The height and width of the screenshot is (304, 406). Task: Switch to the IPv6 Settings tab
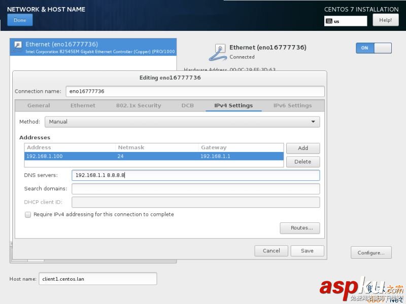coord(293,105)
